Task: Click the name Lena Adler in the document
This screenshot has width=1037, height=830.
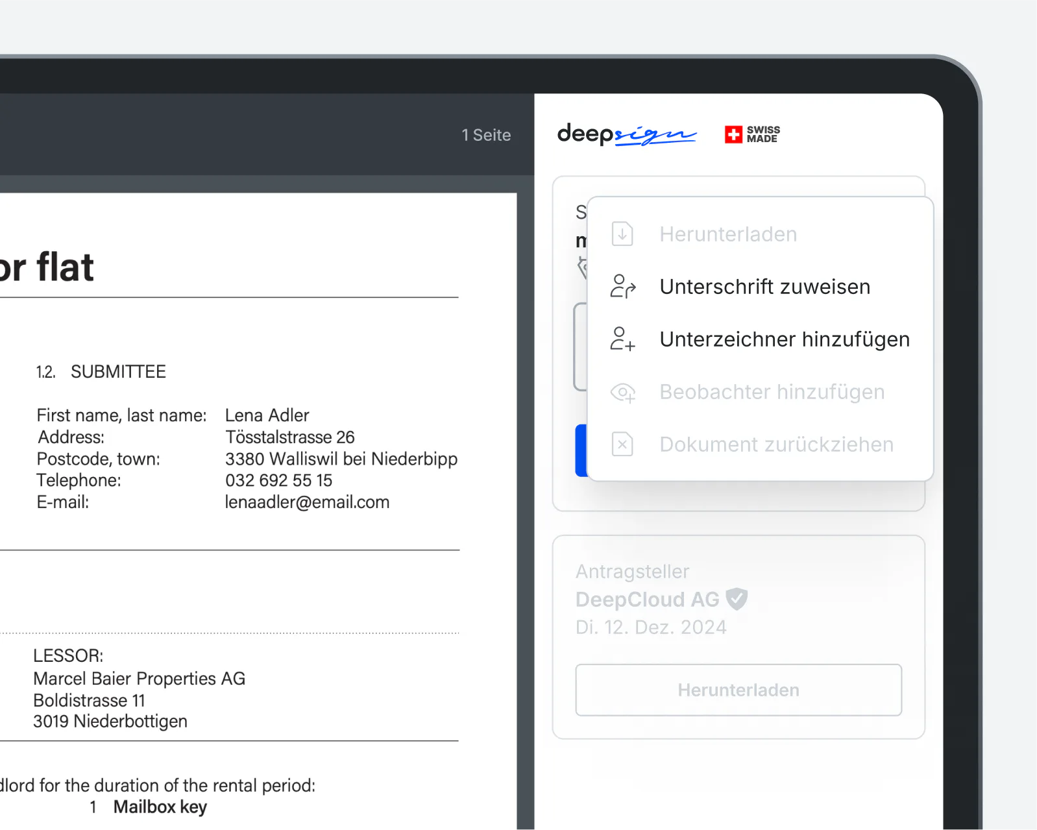Action: coord(267,415)
